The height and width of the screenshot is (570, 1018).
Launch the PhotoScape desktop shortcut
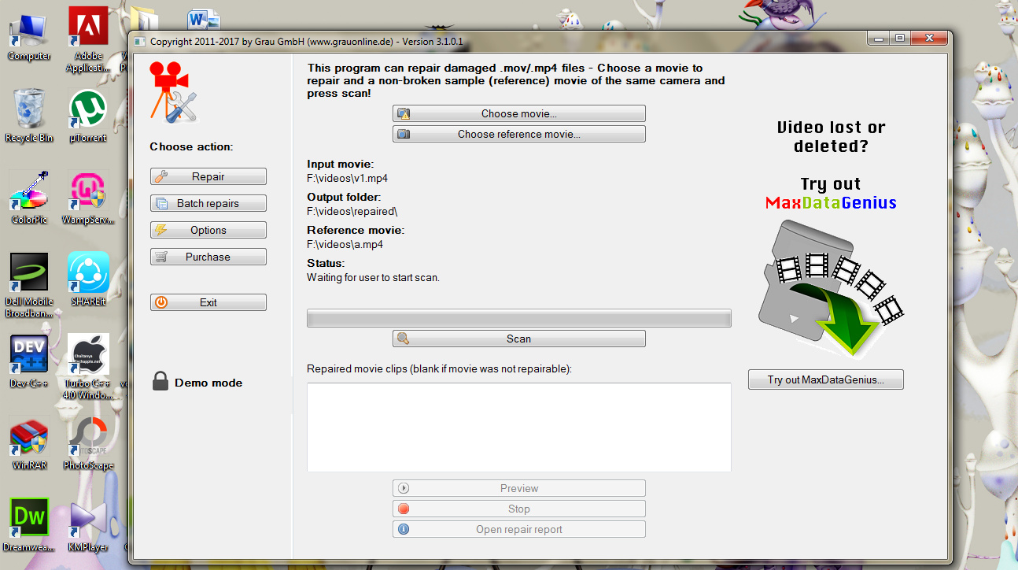[x=88, y=439]
